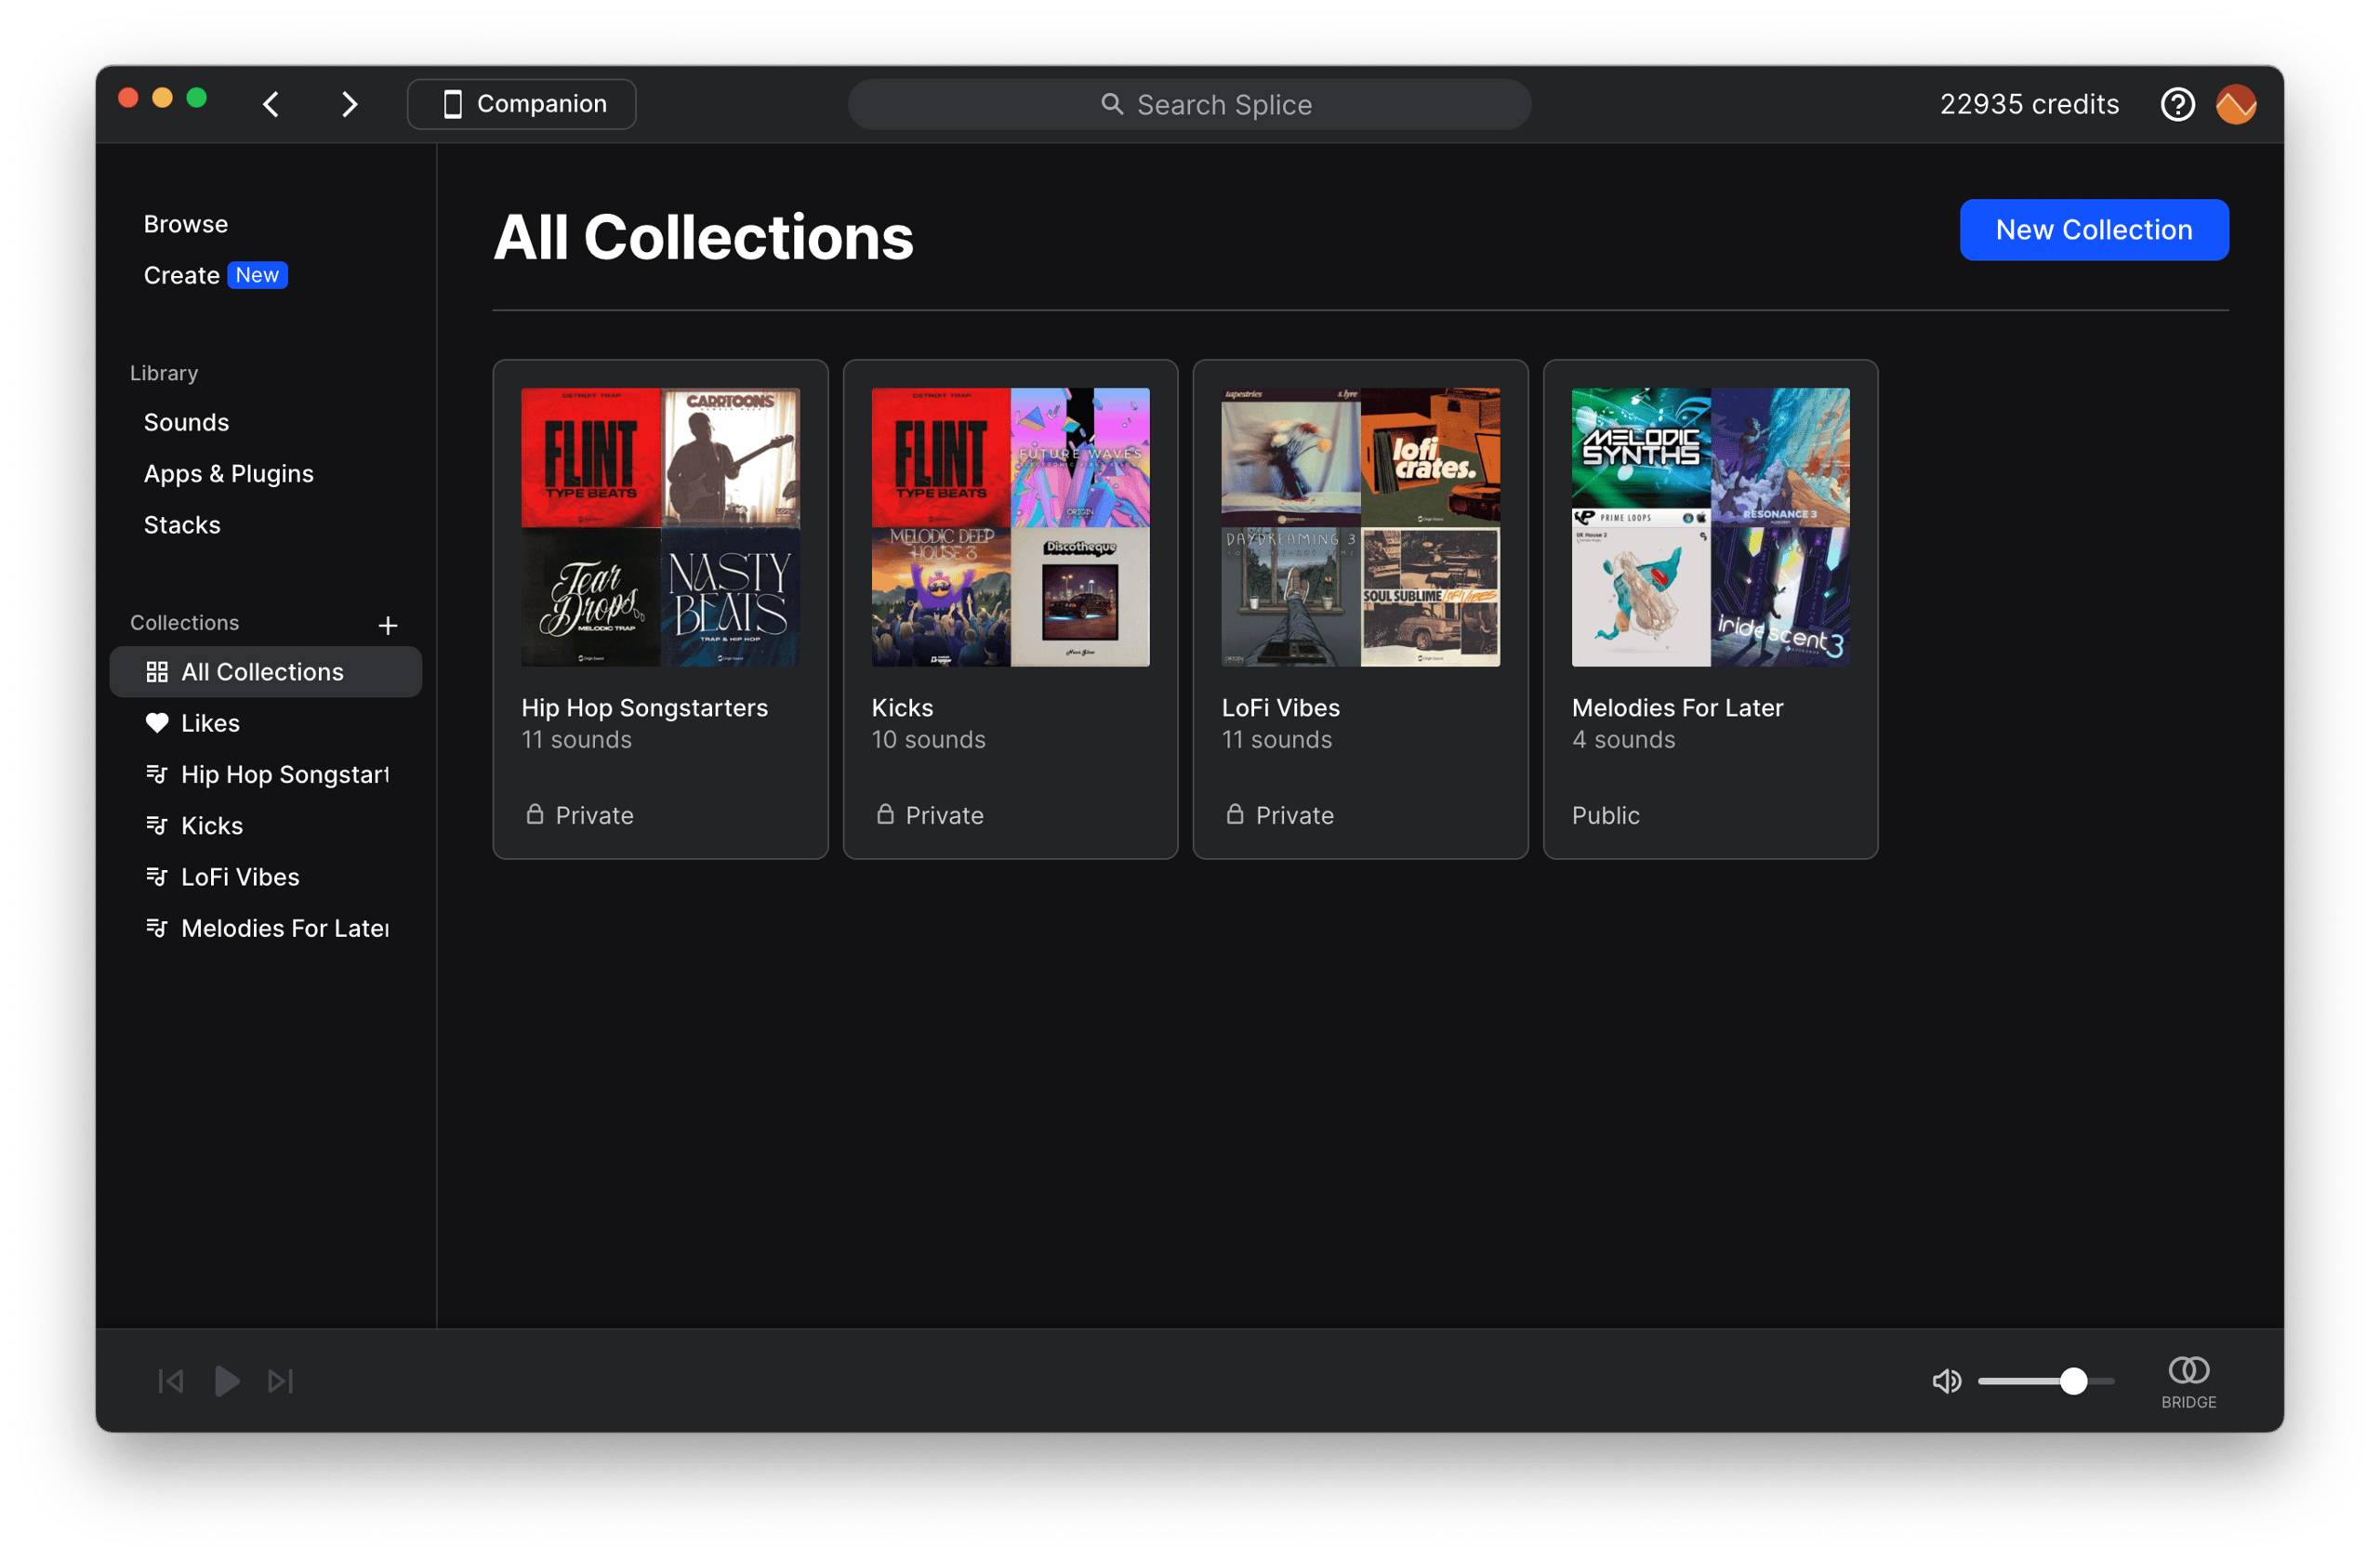Click the playlist icon next to LoFi Vibes
This screenshot has width=2380, height=1559.
click(157, 876)
